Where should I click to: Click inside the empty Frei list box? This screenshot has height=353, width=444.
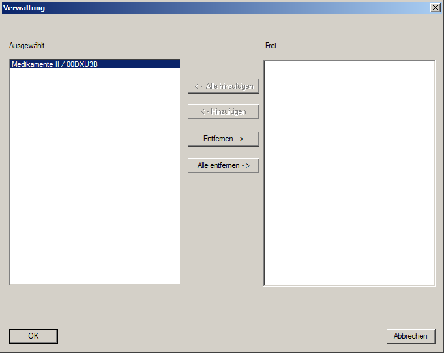[x=349, y=173]
